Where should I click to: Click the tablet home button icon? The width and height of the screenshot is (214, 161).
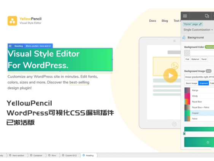click(174, 124)
